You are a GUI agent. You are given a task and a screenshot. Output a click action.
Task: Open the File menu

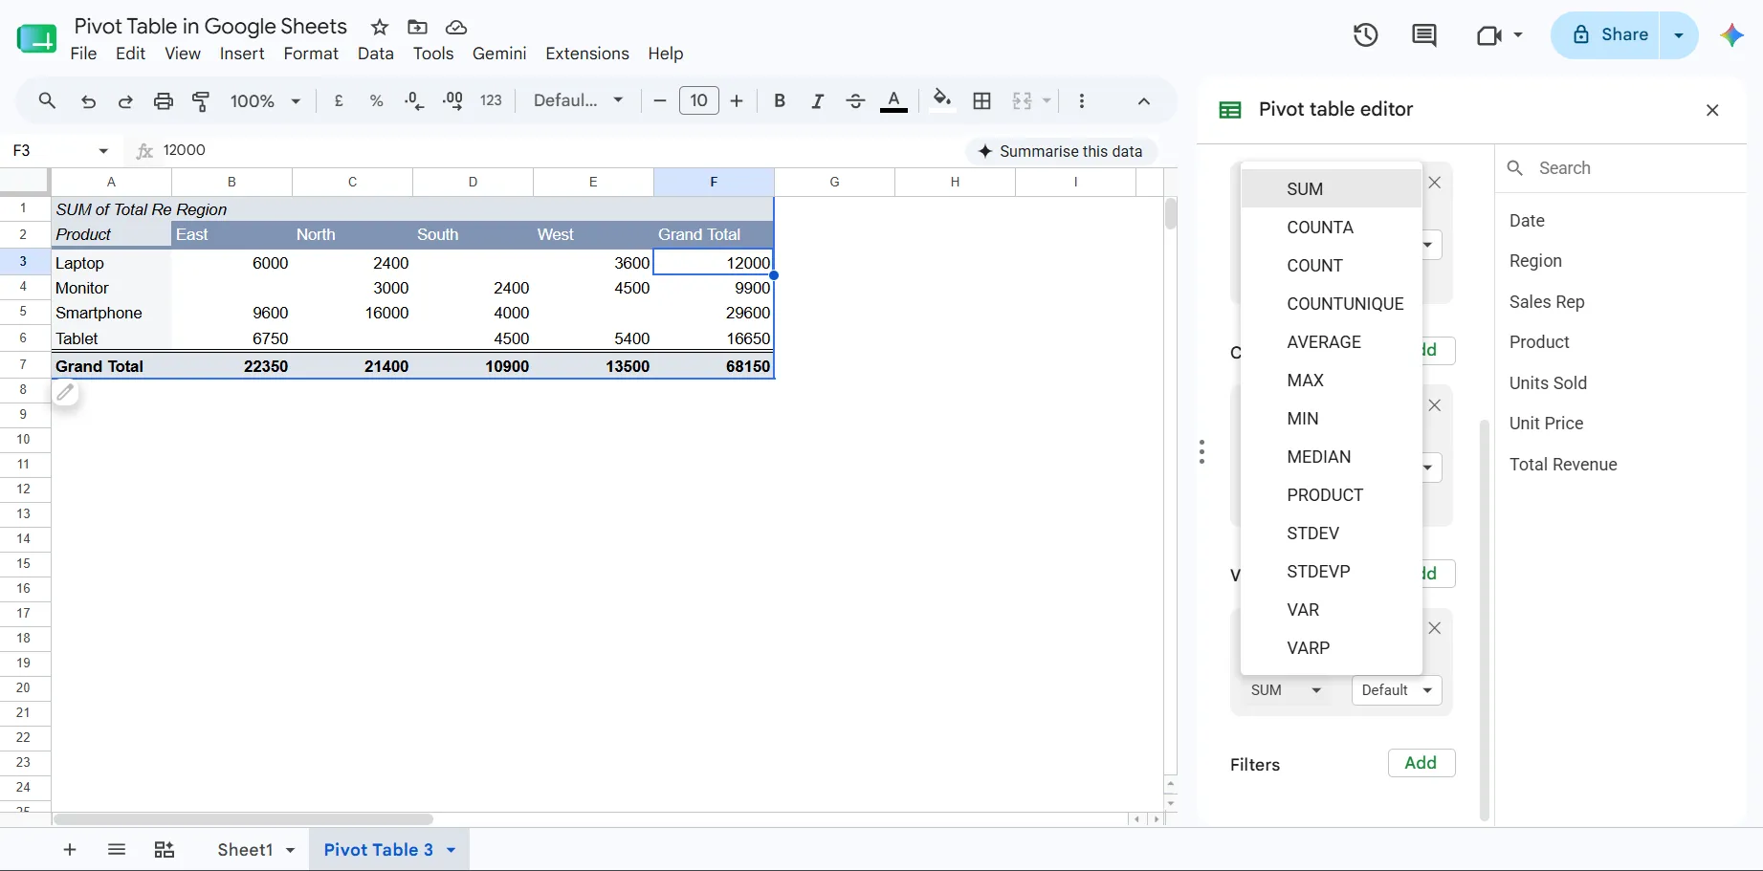coord(83,54)
